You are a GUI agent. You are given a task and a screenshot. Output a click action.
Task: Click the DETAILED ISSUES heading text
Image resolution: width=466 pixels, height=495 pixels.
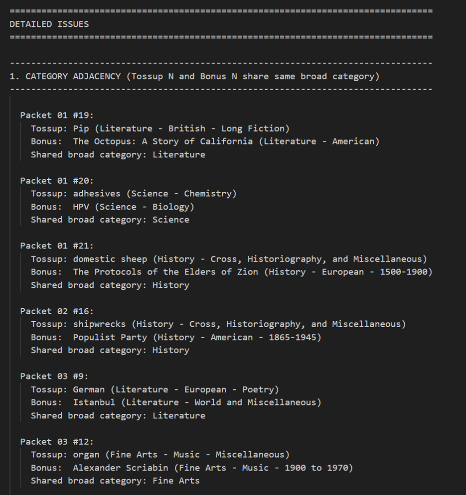49,24
